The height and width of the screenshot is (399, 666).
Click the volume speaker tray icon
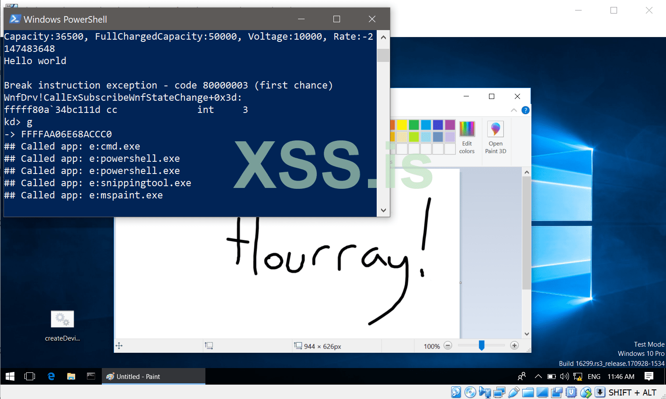[564, 376]
